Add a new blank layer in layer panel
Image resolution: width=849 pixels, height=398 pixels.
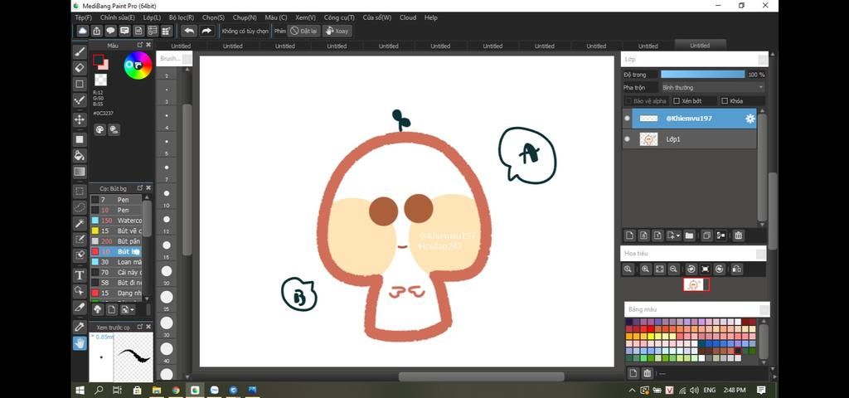[x=630, y=235]
